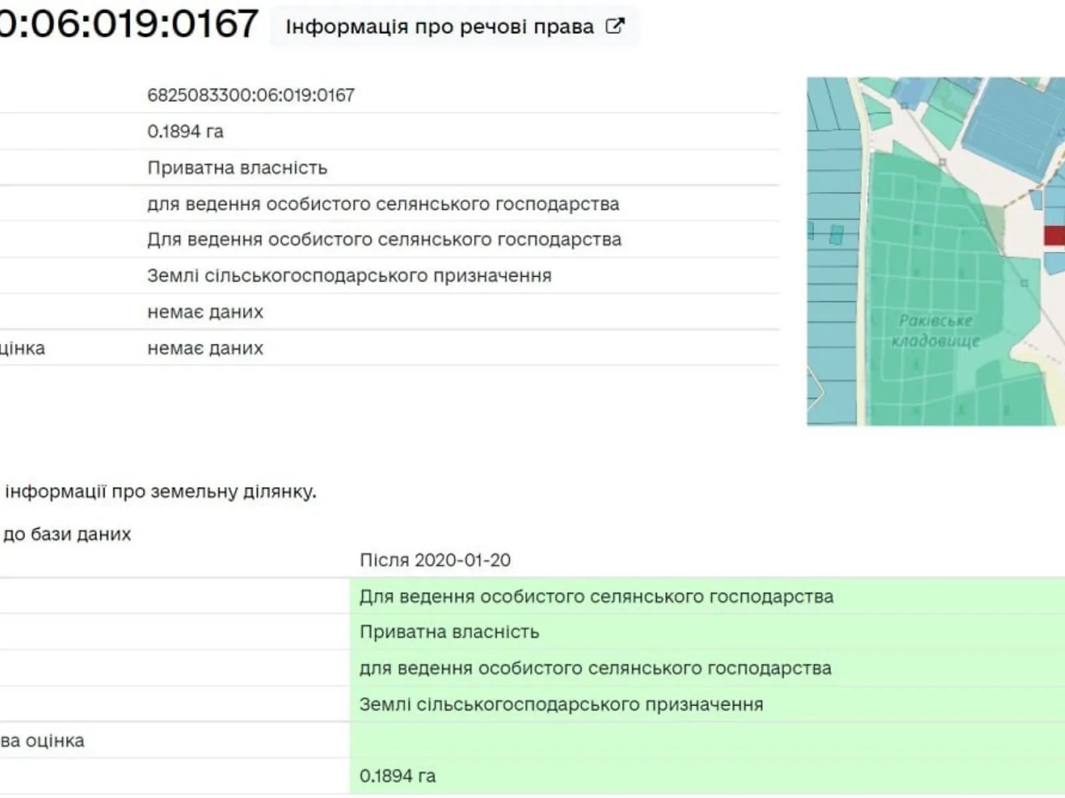
Task: Click the red highlighted parcel on the map
Action: (1054, 235)
